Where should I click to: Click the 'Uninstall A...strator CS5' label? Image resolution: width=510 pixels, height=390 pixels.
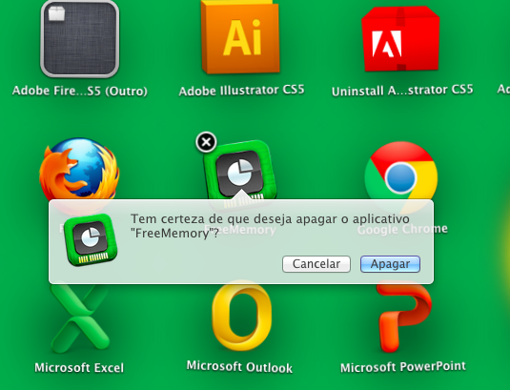point(402,90)
